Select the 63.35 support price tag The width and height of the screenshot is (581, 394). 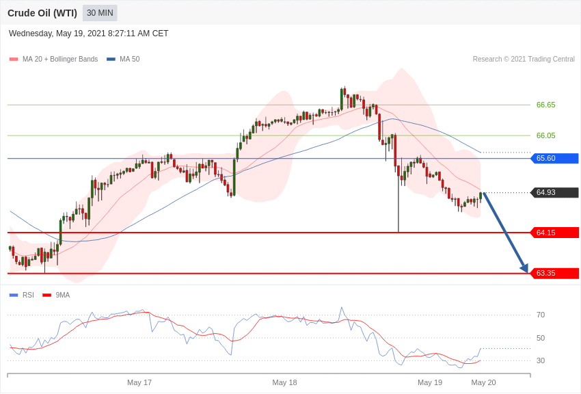555,273
